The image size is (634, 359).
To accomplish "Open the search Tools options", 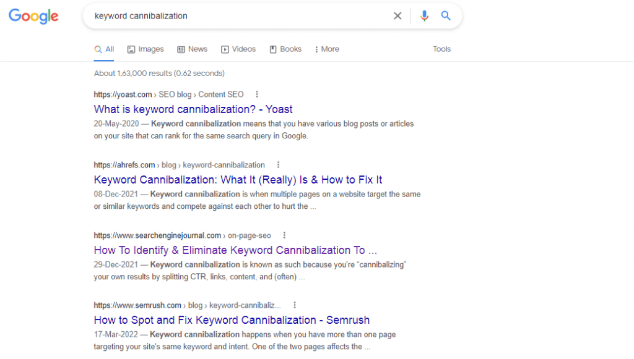I will click(x=441, y=49).
